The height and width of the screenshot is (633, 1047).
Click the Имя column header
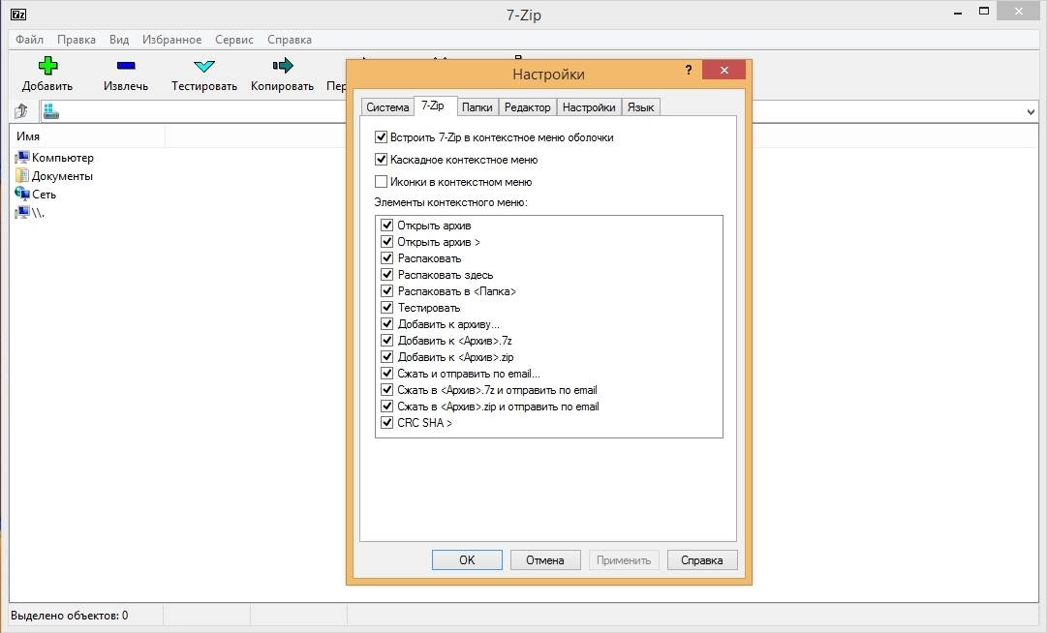(x=87, y=136)
